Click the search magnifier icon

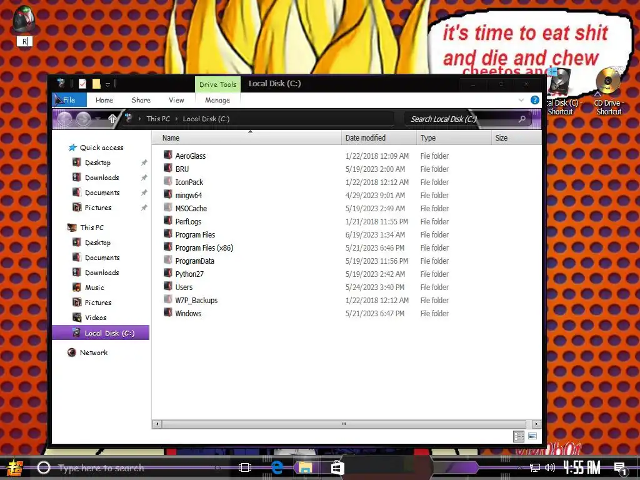[x=522, y=119]
